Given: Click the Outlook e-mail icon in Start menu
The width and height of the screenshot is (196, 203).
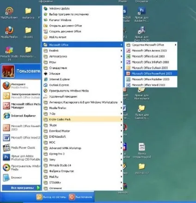Looking at the screenshot, I should 6,96.
